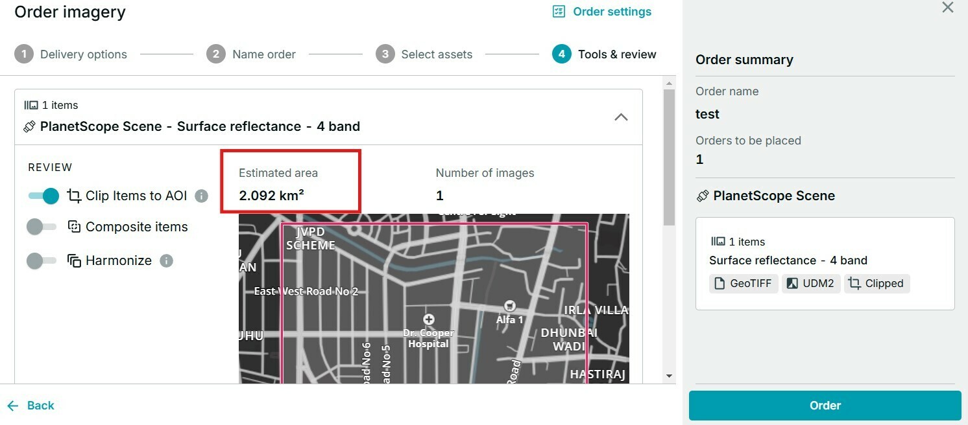968x425 pixels.
Task: Click the Clip Items to AOI crop icon
Action: click(74, 196)
